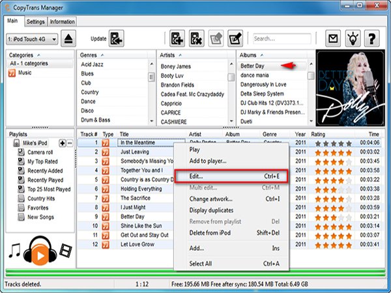Screen dimensions: 391x293
Task: Choose Delete from iPod menu entry
Action: [231, 232]
